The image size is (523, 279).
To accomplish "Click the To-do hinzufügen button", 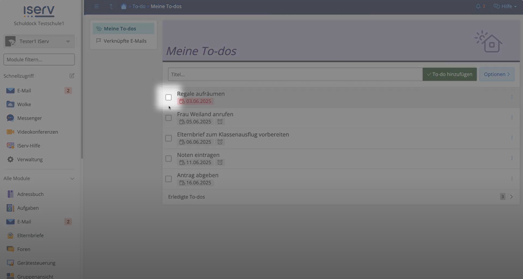I will (x=449, y=74).
